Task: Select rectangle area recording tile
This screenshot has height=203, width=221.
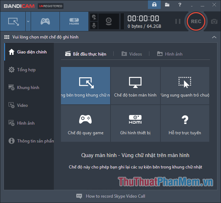Action: (x=86, y=85)
